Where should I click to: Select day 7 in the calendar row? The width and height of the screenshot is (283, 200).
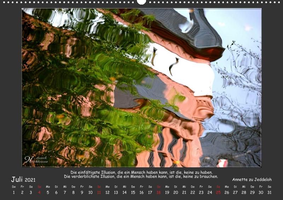point(65,193)
